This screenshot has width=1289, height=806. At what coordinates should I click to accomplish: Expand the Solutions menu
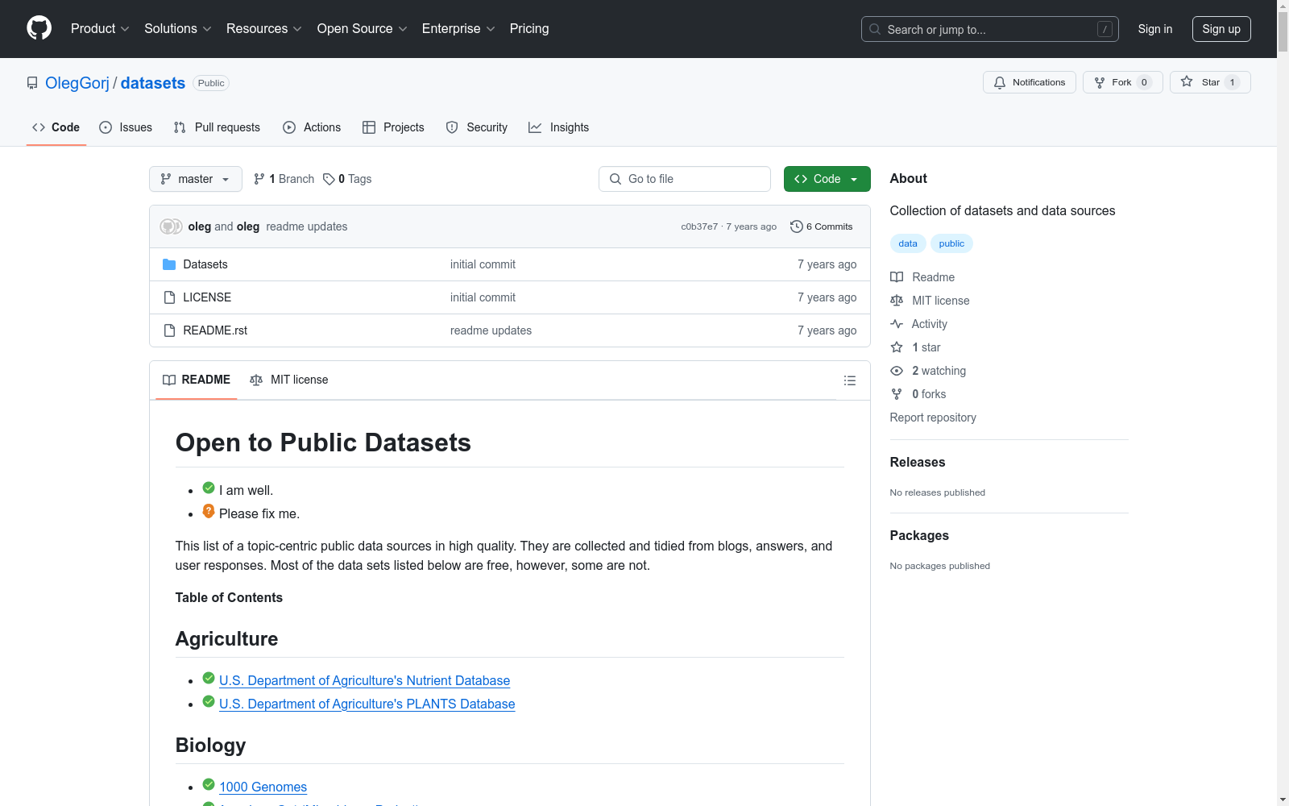[178, 28]
